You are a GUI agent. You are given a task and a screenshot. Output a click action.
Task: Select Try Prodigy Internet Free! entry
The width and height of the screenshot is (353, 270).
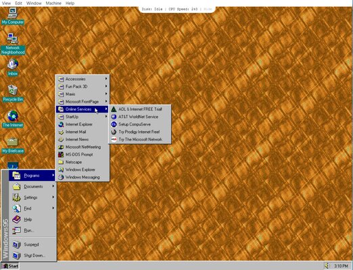139,132
